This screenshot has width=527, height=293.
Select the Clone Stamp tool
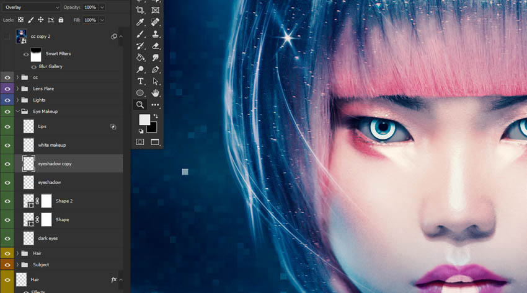155,34
